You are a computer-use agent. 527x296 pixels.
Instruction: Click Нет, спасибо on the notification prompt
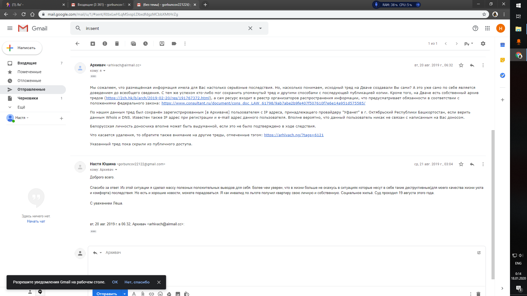pos(137,282)
